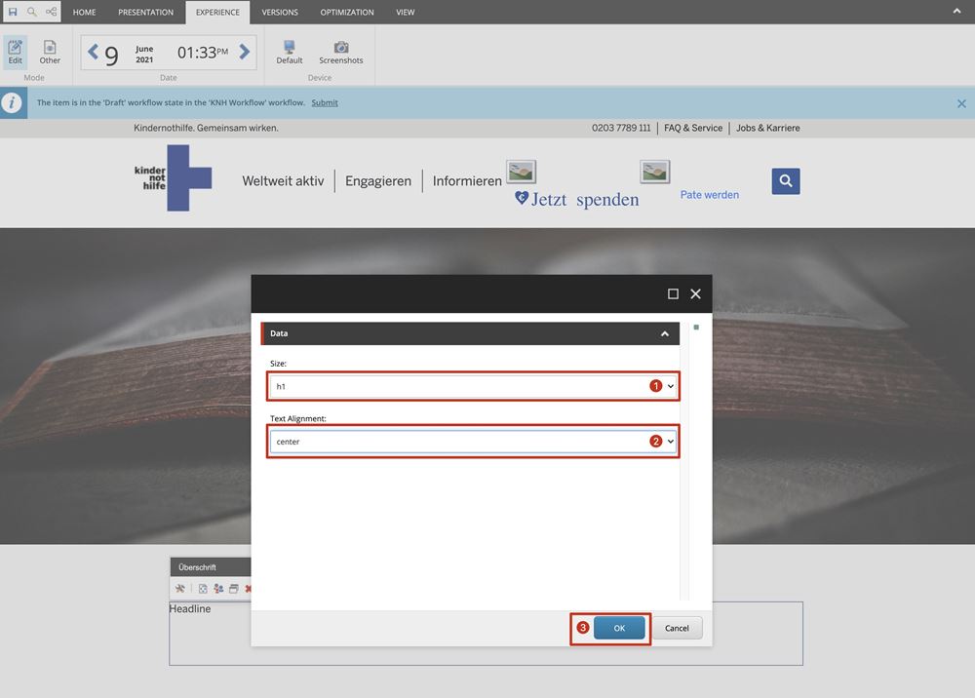Click the wrench icon in Überschrift toolbar
Screen dimensions: 975x698
tap(180, 589)
